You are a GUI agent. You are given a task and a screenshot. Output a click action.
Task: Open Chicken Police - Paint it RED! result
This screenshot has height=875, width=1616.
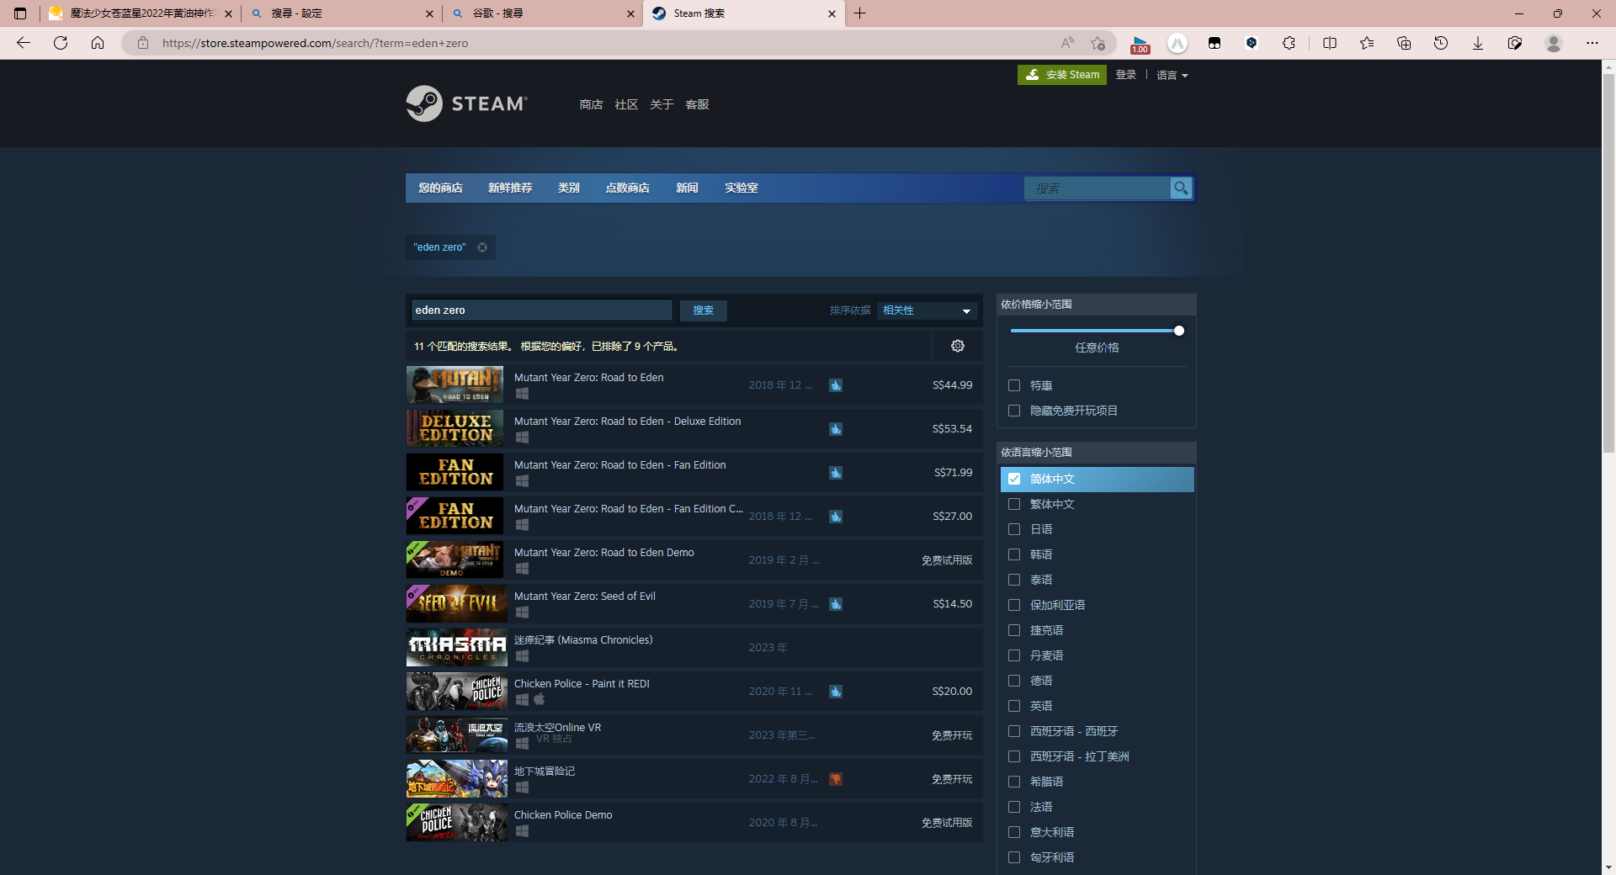694,691
